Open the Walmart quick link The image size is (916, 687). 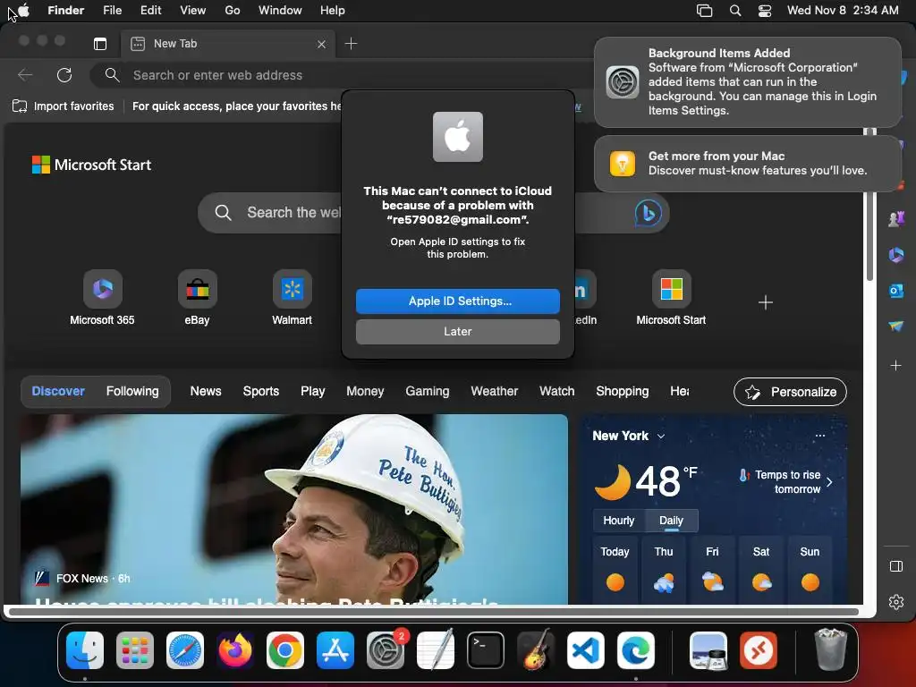click(293, 297)
